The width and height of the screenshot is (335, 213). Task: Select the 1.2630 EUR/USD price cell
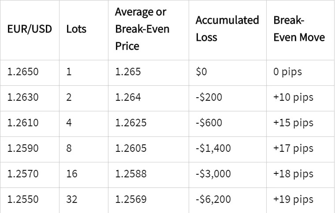click(x=23, y=97)
